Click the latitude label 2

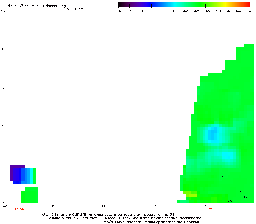pos(3,164)
